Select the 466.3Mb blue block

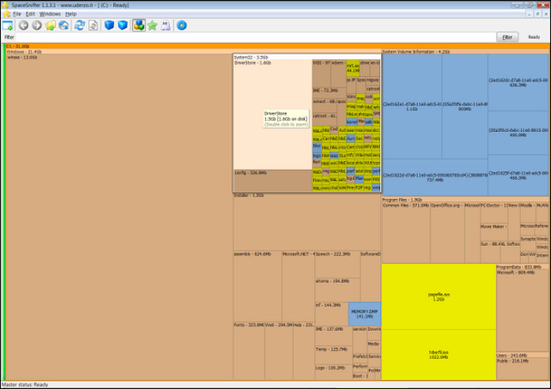pos(518,175)
